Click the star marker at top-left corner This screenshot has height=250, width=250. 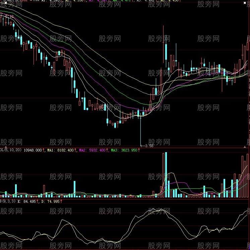point(6,3)
